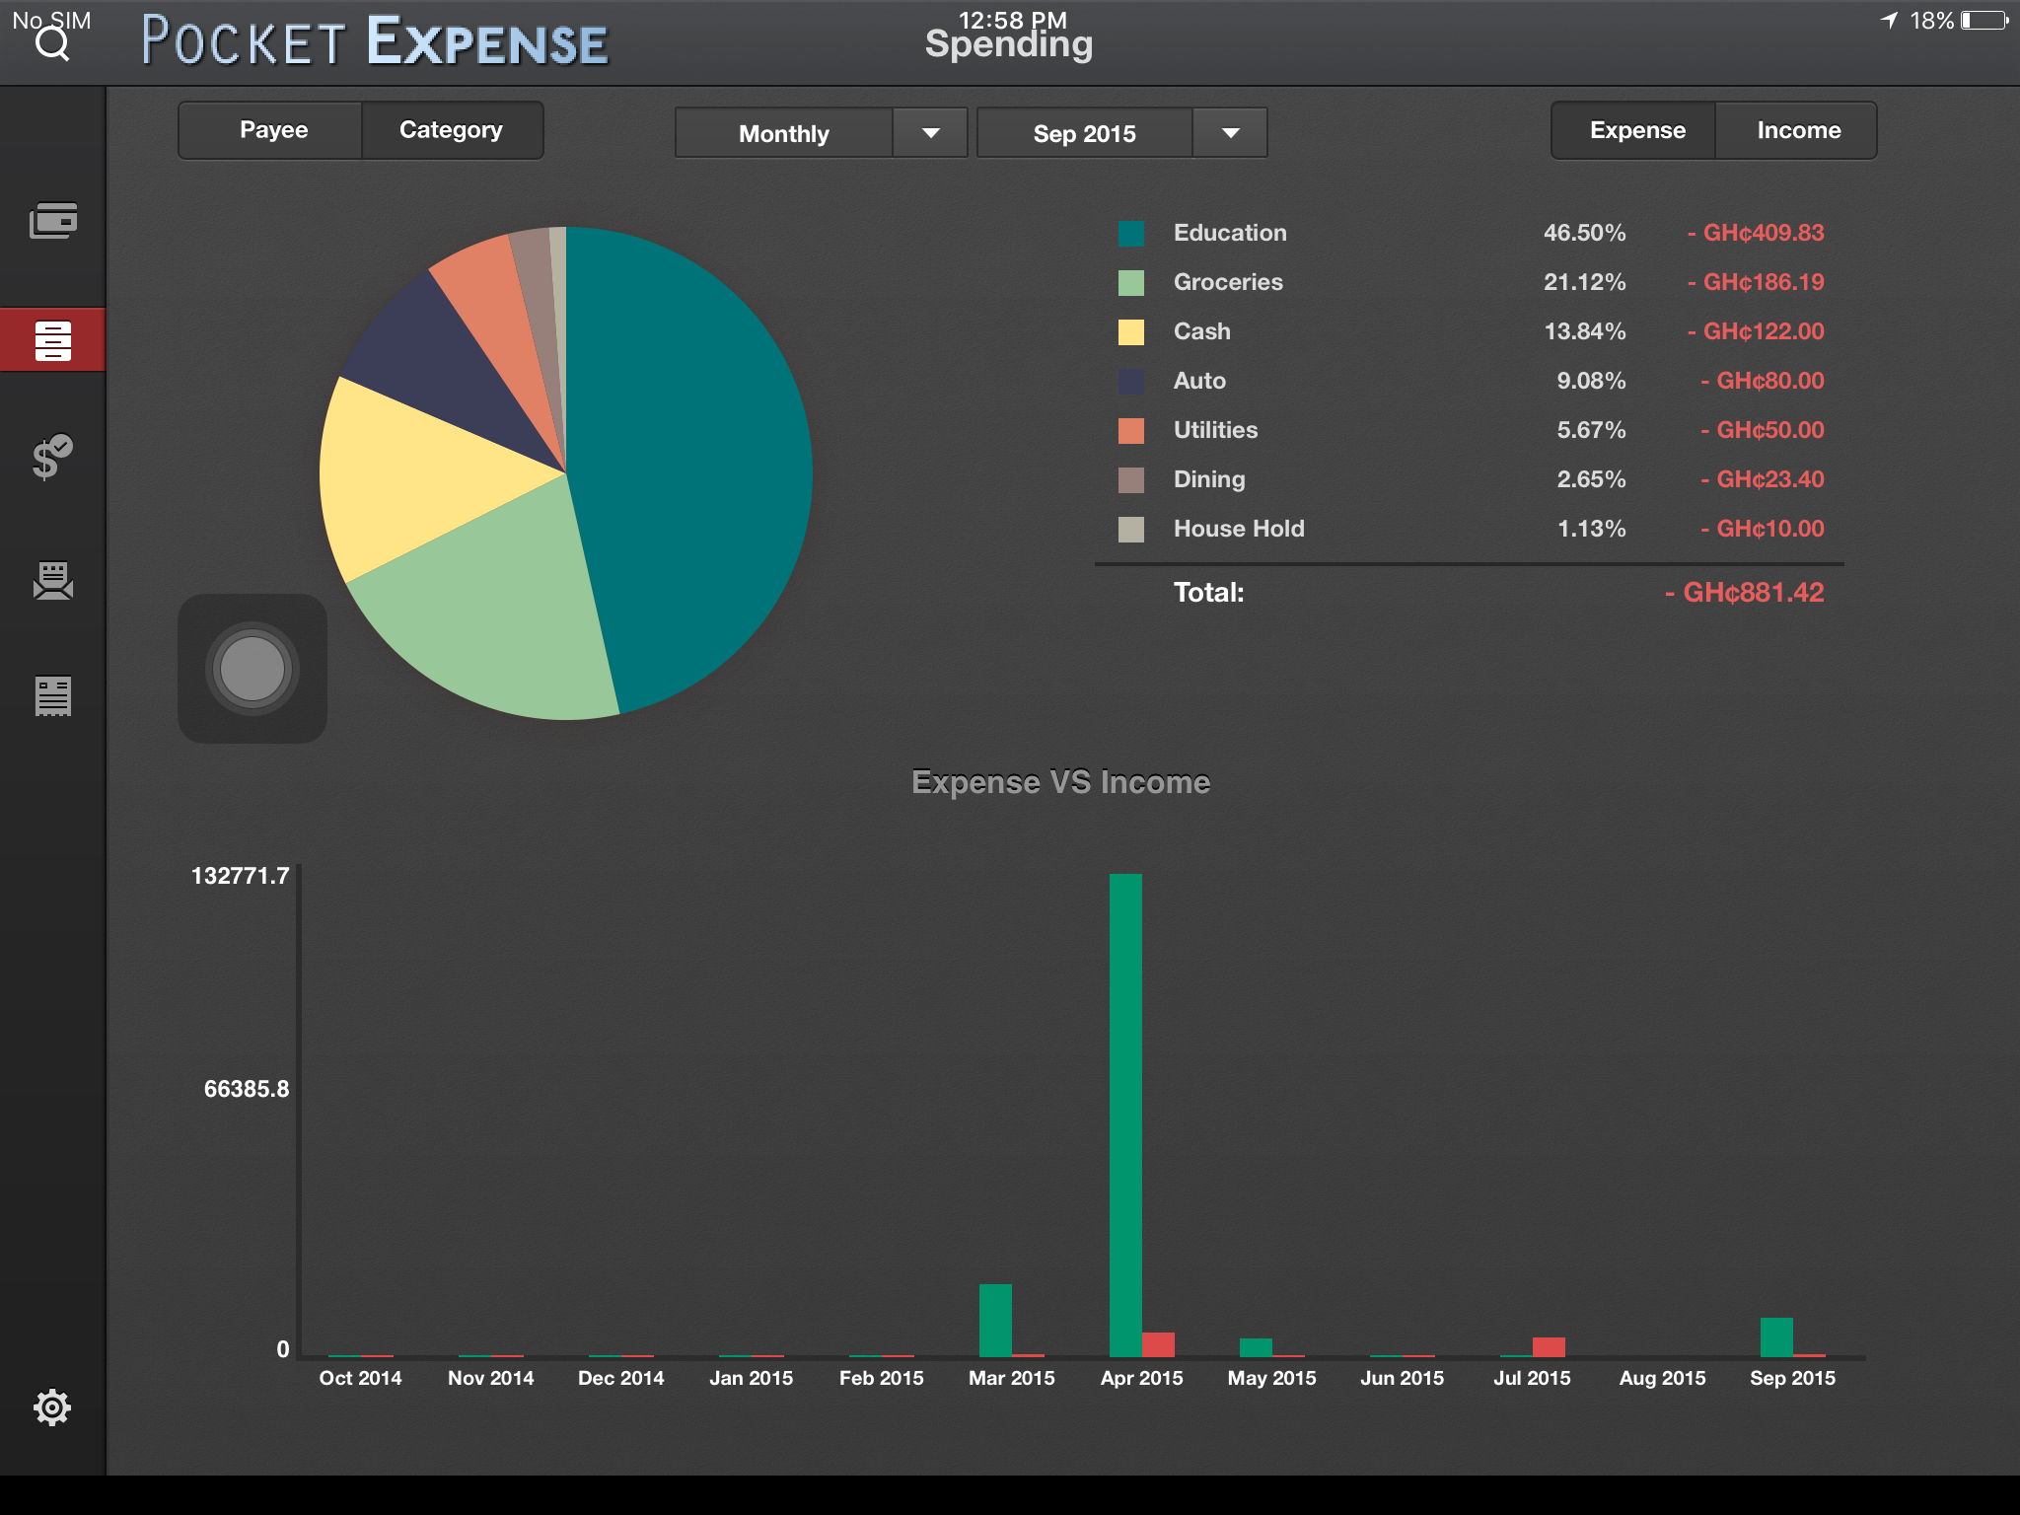Image resolution: width=2020 pixels, height=1515 pixels.
Task: Click the Utilities orange color swatch
Action: coord(1131,431)
